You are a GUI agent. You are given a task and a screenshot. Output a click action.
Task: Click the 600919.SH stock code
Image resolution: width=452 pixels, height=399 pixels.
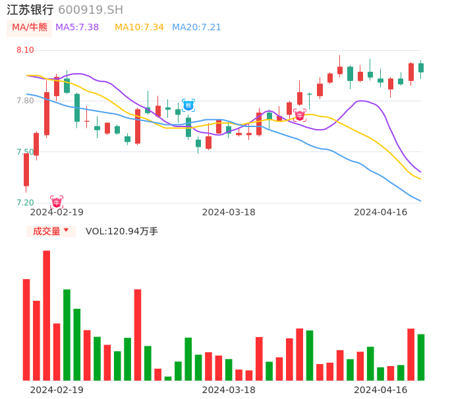(90, 10)
